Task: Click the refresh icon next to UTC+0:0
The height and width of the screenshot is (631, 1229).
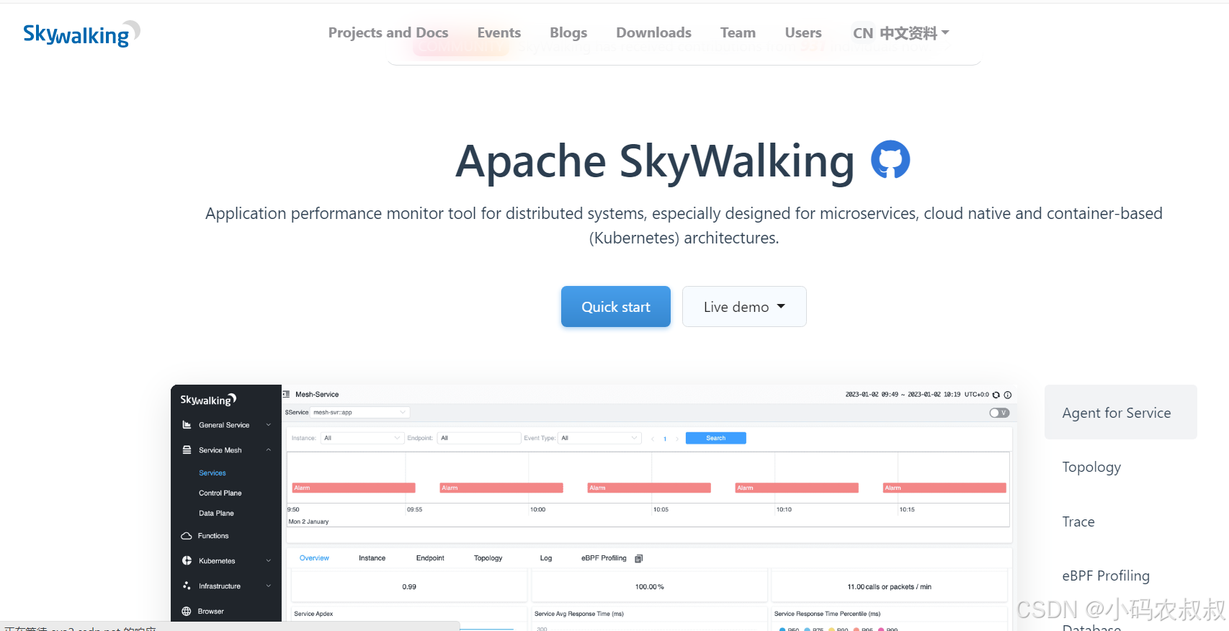Action: coord(996,395)
